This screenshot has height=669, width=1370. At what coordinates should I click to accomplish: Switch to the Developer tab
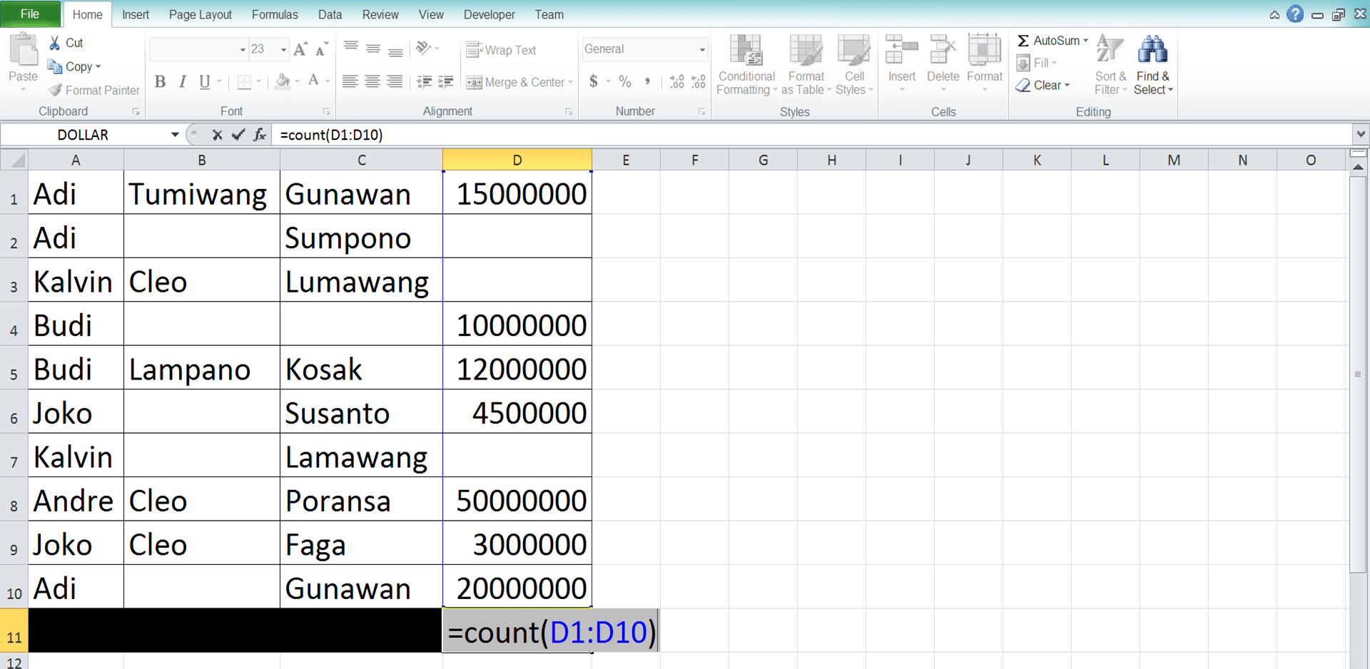pyautogui.click(x=489, y=14)
